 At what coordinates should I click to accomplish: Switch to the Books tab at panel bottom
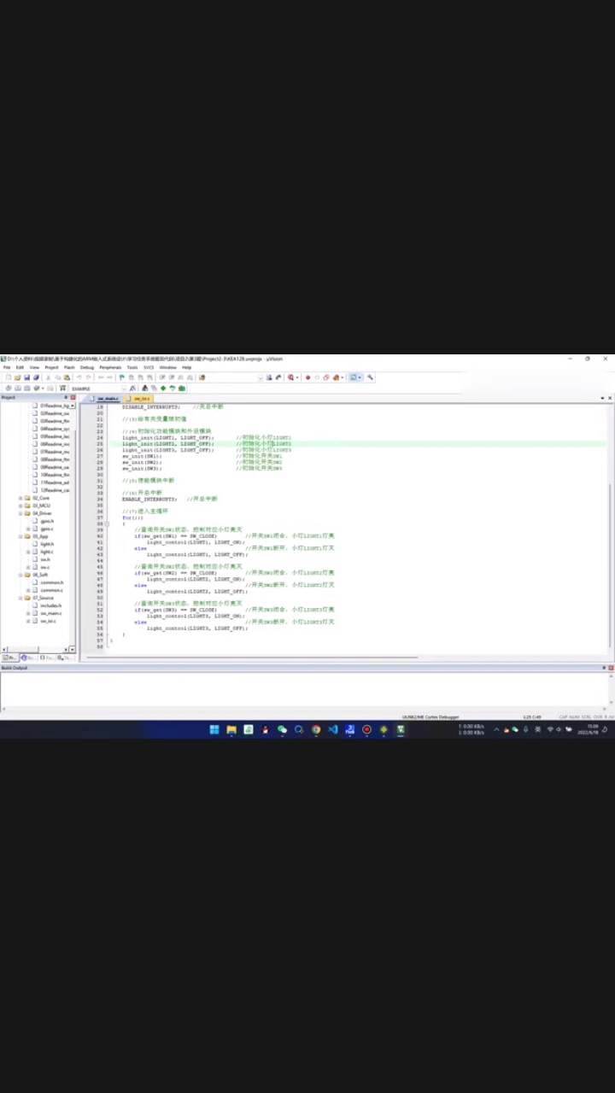29,658
